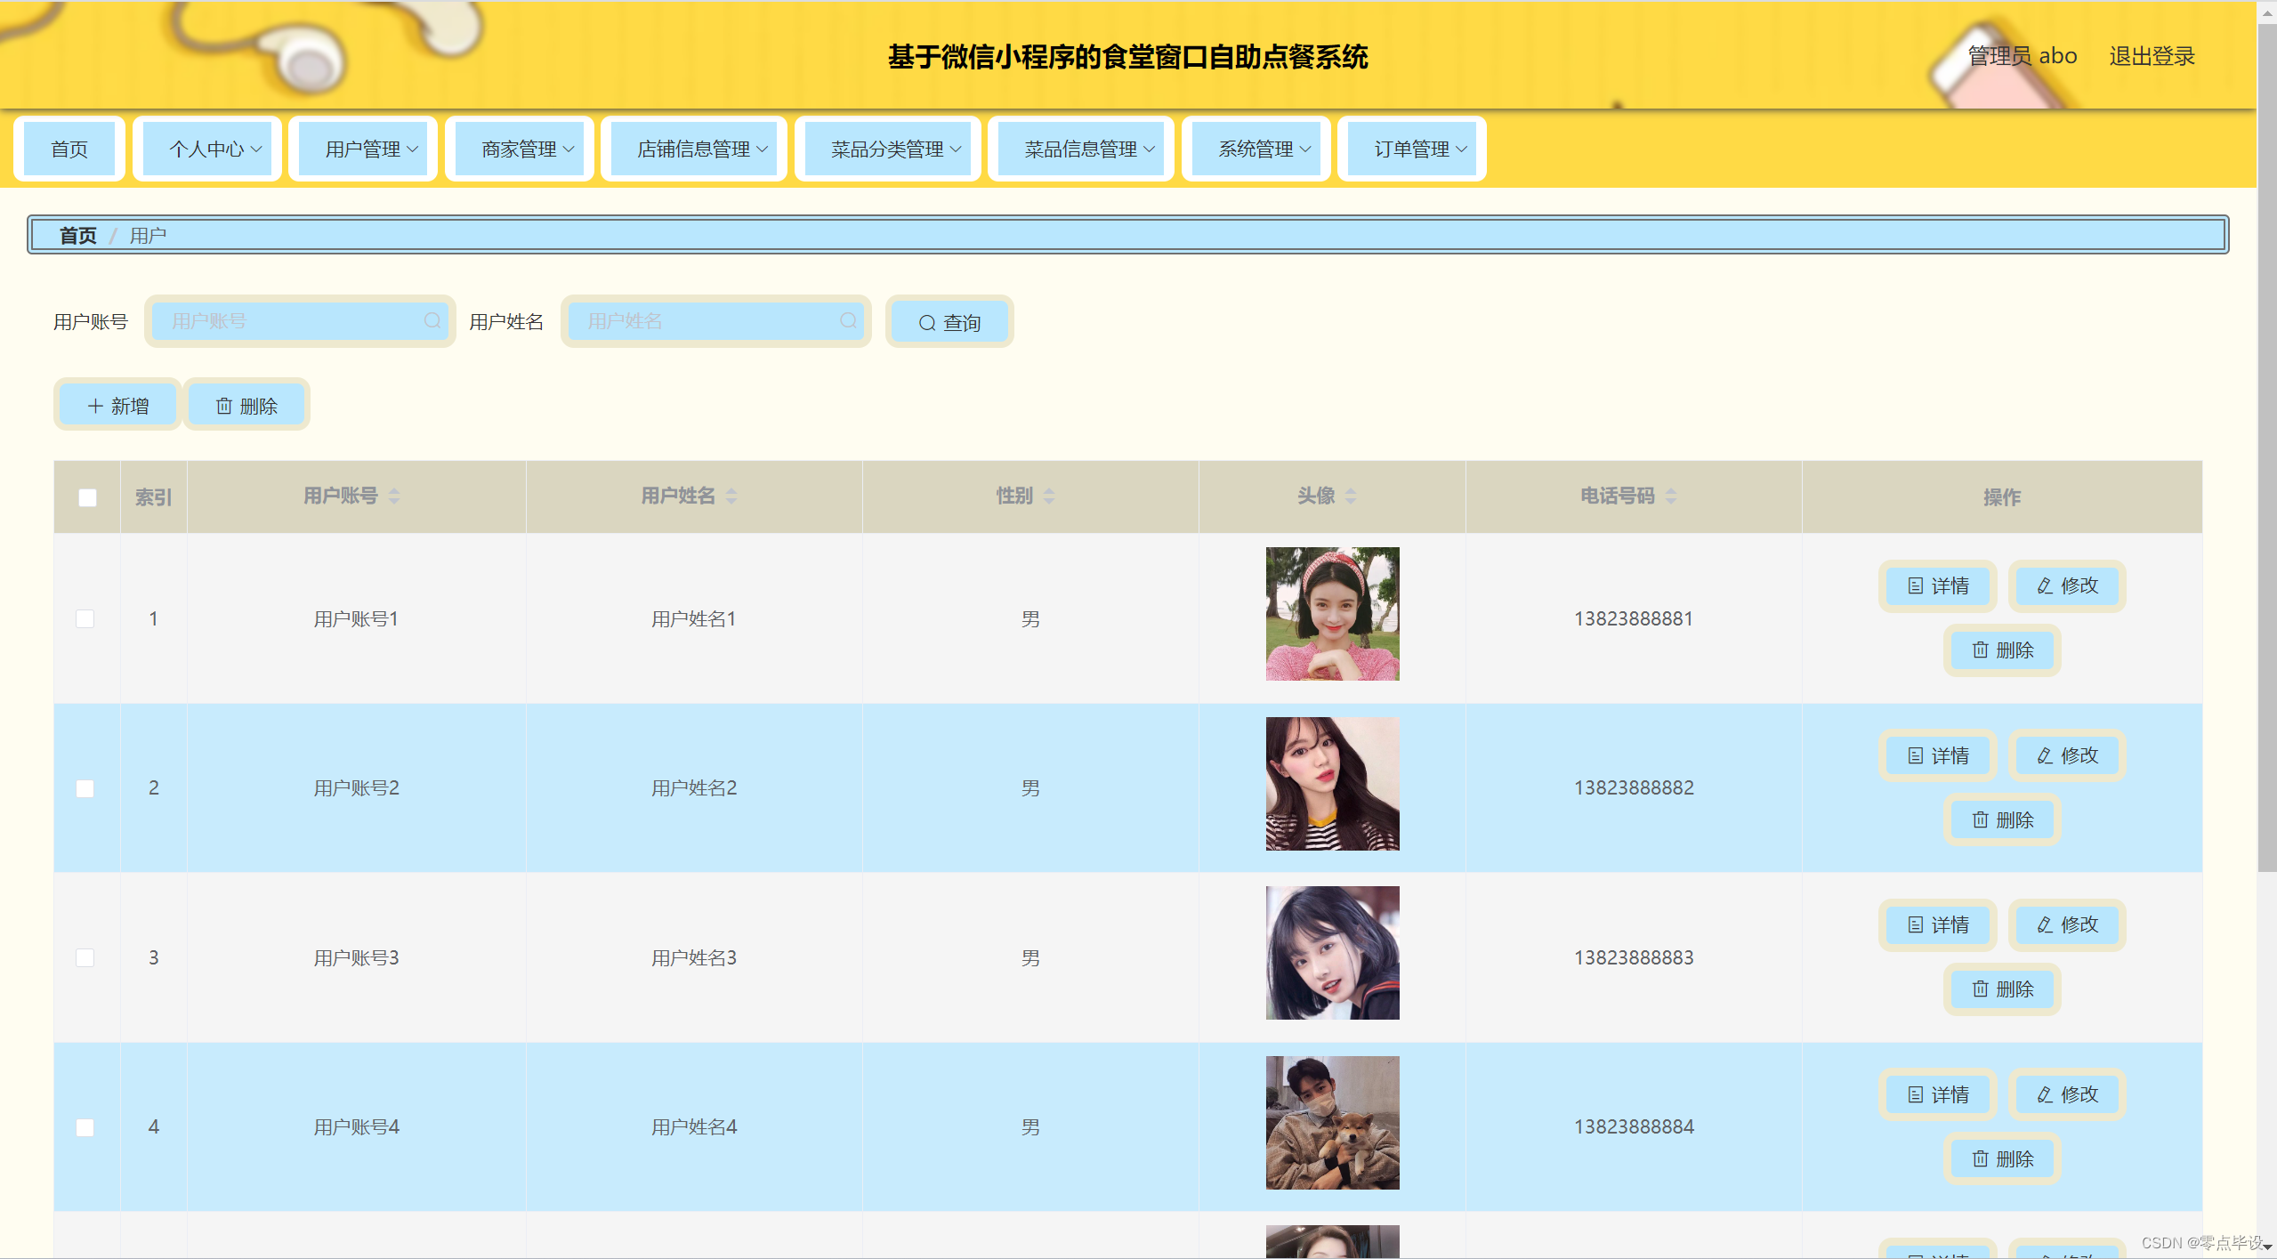This screenshot has width=2277, height=1259.
Task: Click 退出登录 link
Action: (2151, 56)
